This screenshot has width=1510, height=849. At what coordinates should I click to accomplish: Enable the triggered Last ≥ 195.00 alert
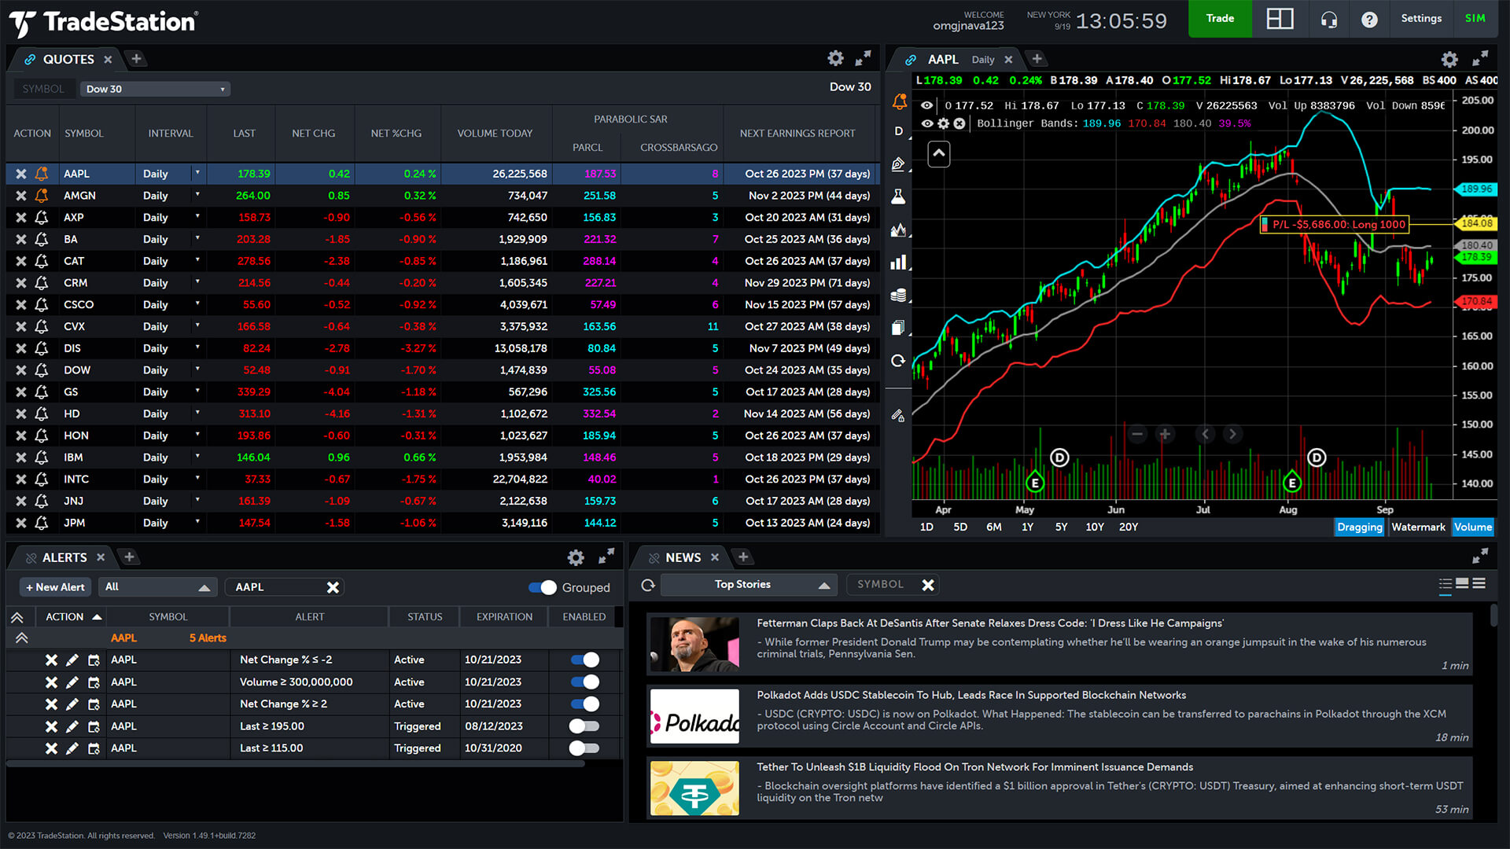[x=584, y=726]
